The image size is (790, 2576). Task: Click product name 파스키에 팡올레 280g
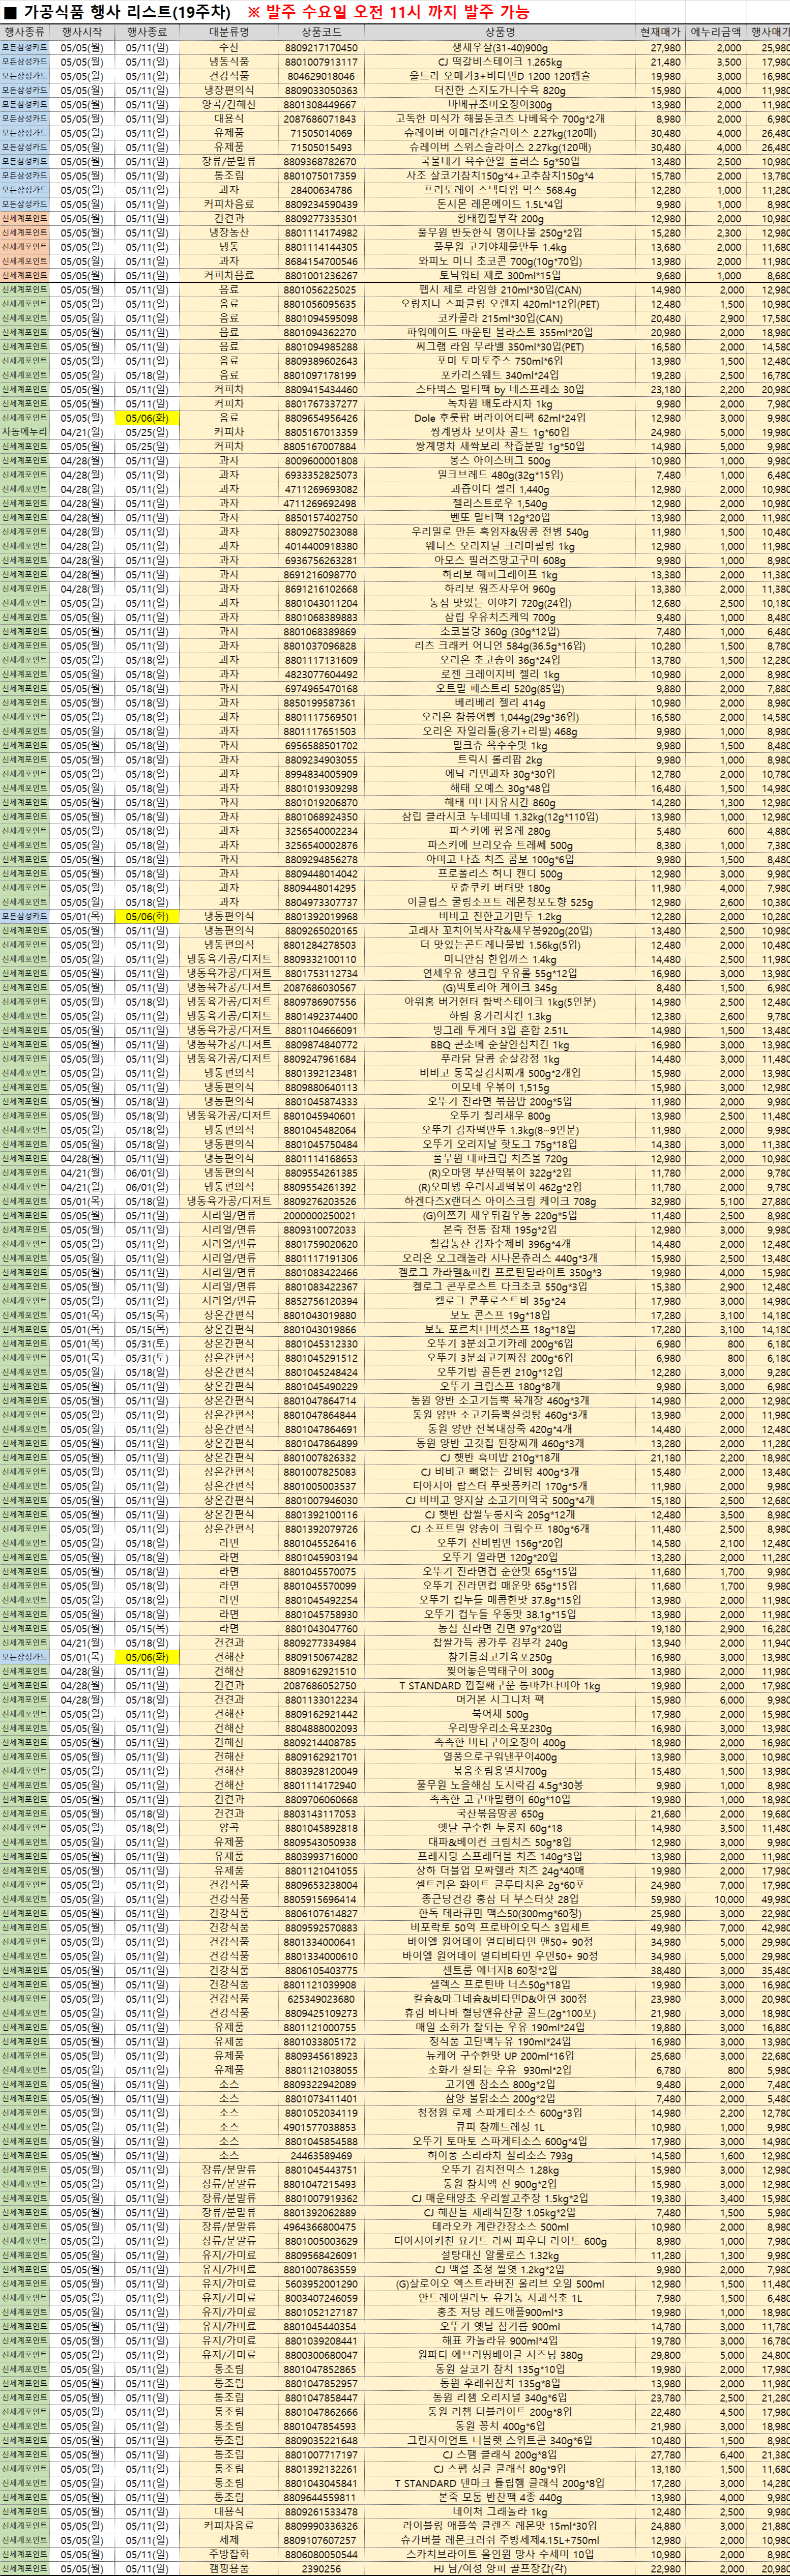click(x=500, y=831)
